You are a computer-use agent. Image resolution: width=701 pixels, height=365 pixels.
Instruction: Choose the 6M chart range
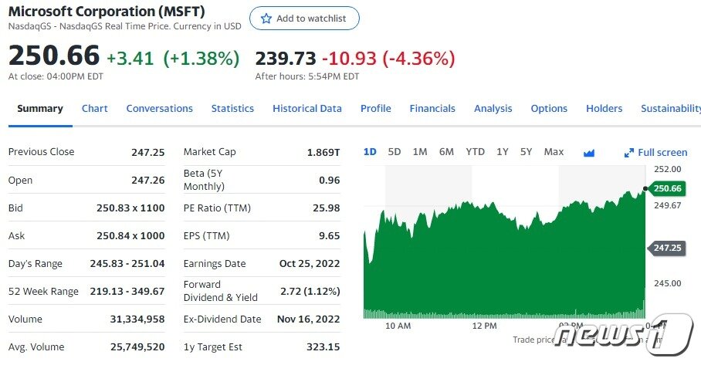[446, 152]
